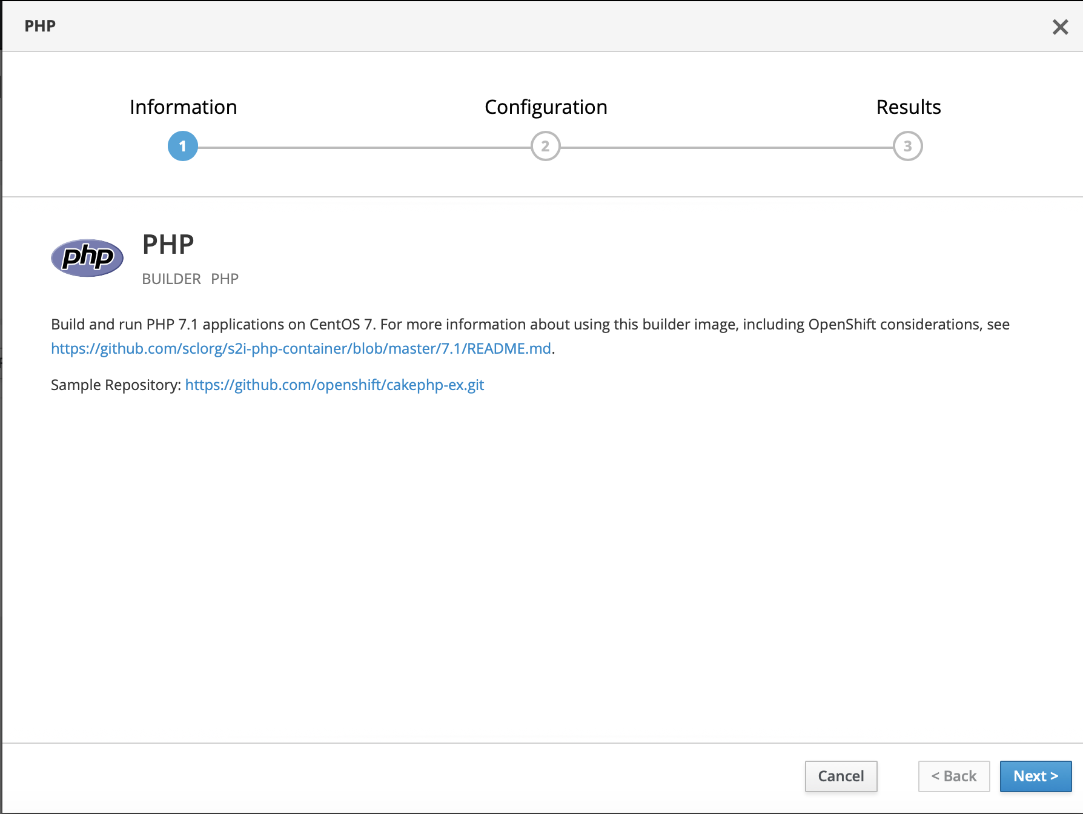
Task: Open the cakephp-ex.git sample repository link
Action: click(x=334, y=385)
